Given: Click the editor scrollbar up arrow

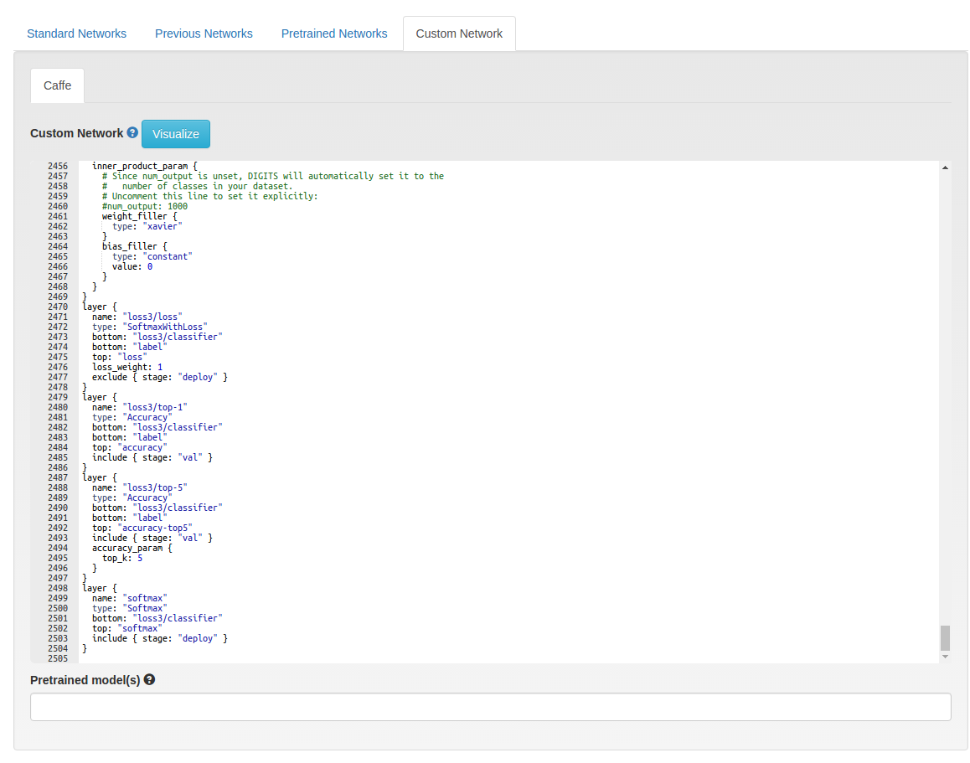Looking at the screenshot, I should 945,168.
